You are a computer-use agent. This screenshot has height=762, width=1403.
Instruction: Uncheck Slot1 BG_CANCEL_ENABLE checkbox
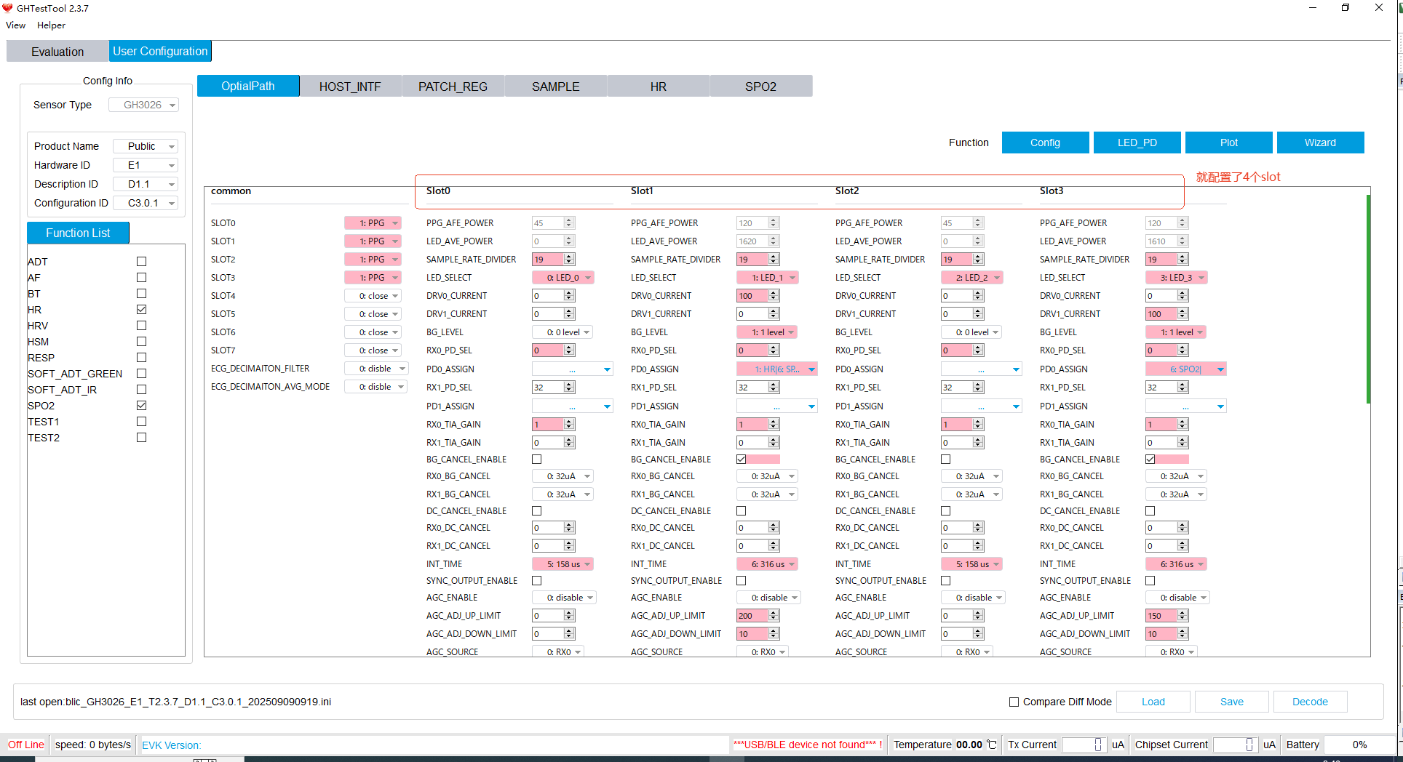(x=742, y=459)
